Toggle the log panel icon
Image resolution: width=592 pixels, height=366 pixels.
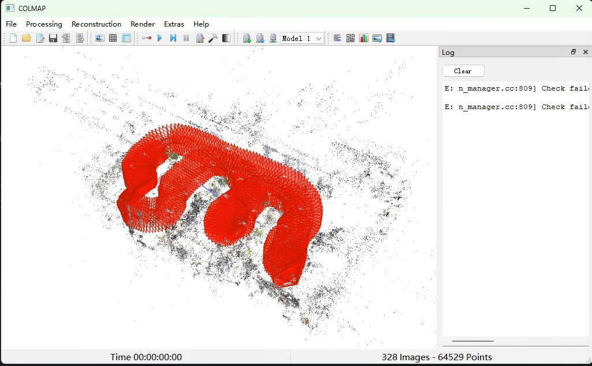coord(337,38)
